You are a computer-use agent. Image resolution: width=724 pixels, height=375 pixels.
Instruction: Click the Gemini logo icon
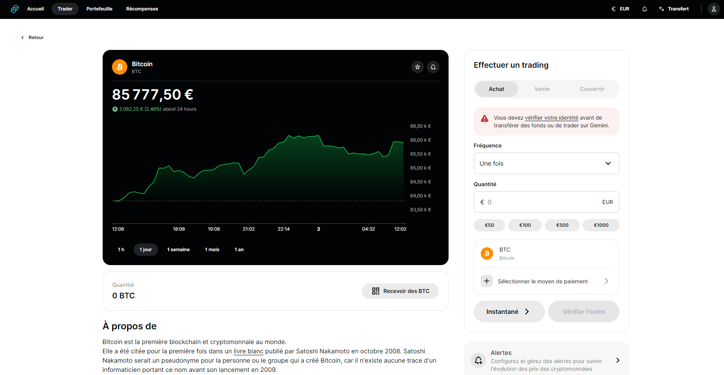pos(15,9)
